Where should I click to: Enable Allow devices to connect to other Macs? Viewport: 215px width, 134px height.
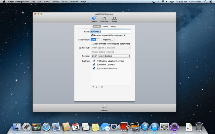92,44
